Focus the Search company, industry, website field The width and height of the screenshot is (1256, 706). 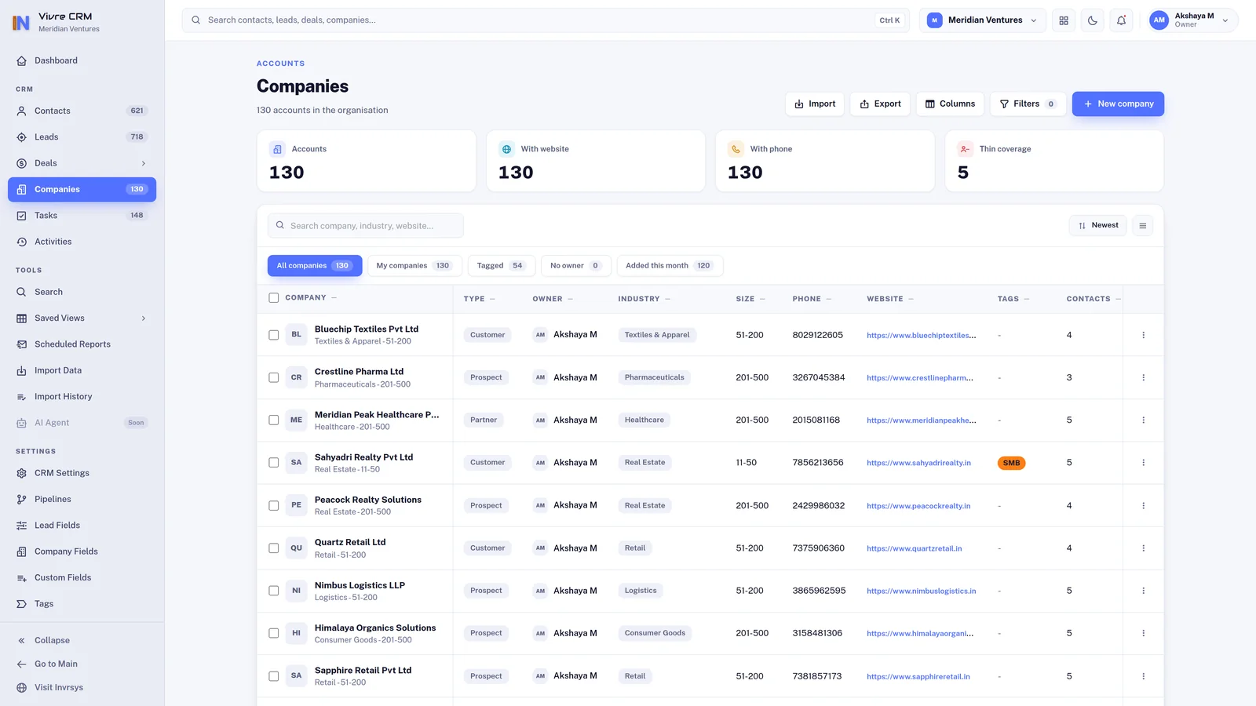pos(366,226)
